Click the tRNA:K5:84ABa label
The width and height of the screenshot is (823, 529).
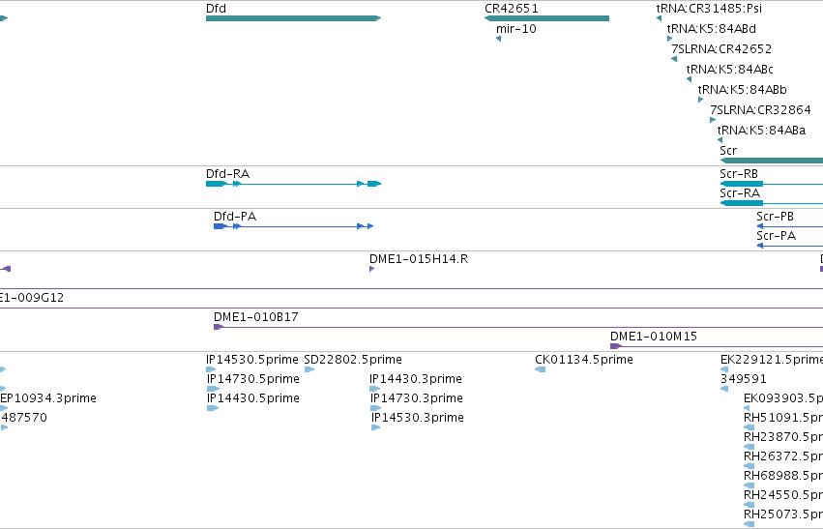pyautogui.click(x=762, y=131)
